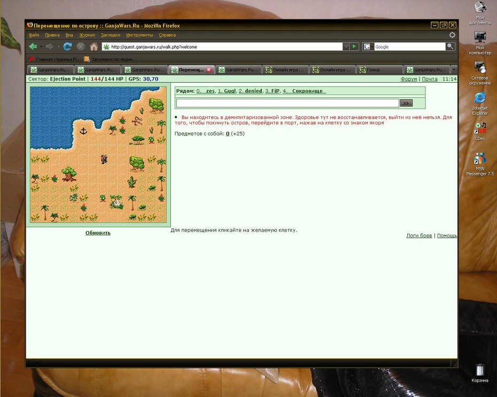This screenshot has width=497, height=397.
Task: Open back button history dropdown arrow
Action: (41, 47)
